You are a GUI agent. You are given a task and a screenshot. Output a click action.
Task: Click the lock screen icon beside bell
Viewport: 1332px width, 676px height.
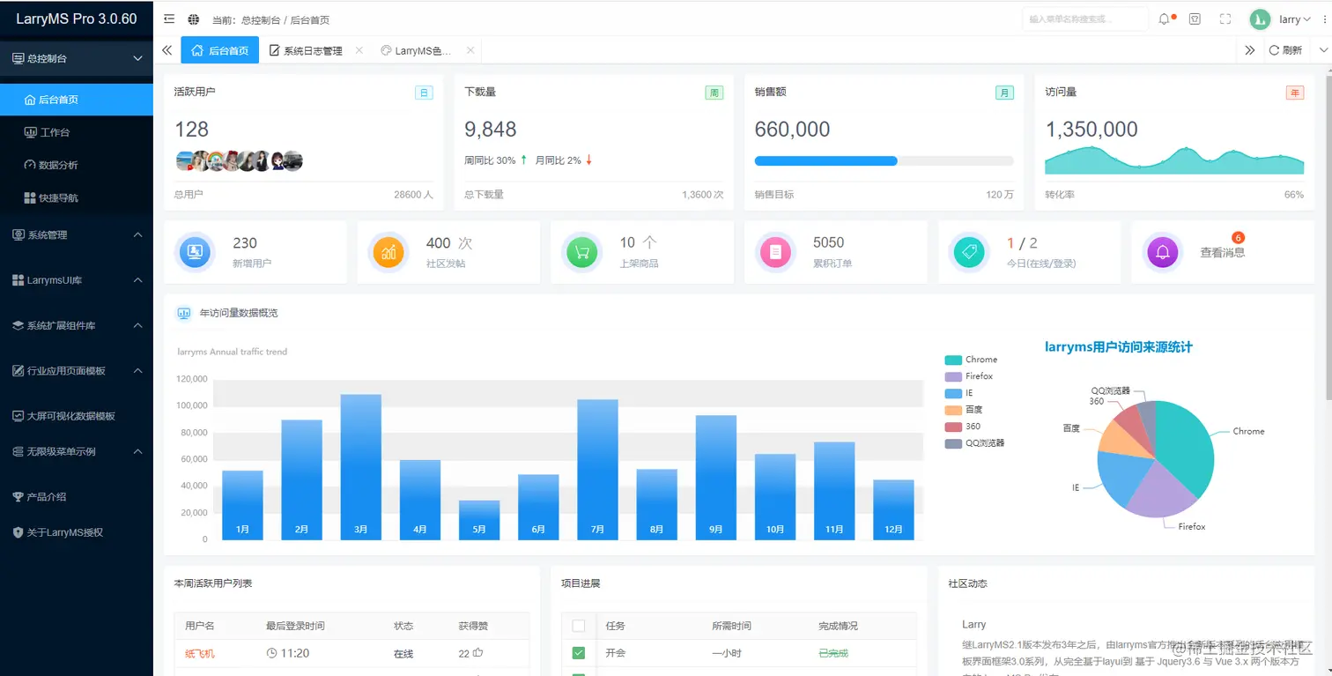pos(1195,19)
